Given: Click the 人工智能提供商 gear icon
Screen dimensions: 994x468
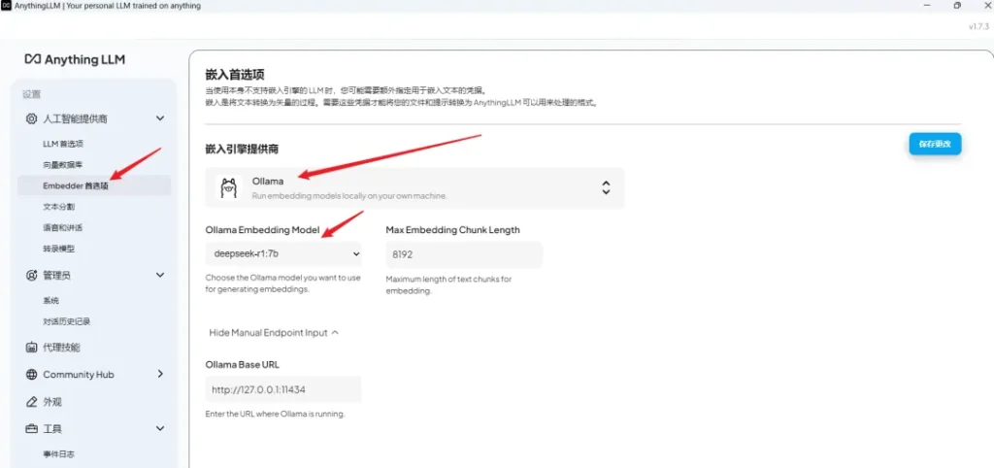Looking at the screenshot, I should click(31, 118).
